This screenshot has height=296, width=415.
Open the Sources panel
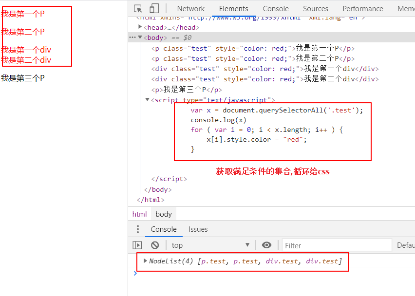315,8
